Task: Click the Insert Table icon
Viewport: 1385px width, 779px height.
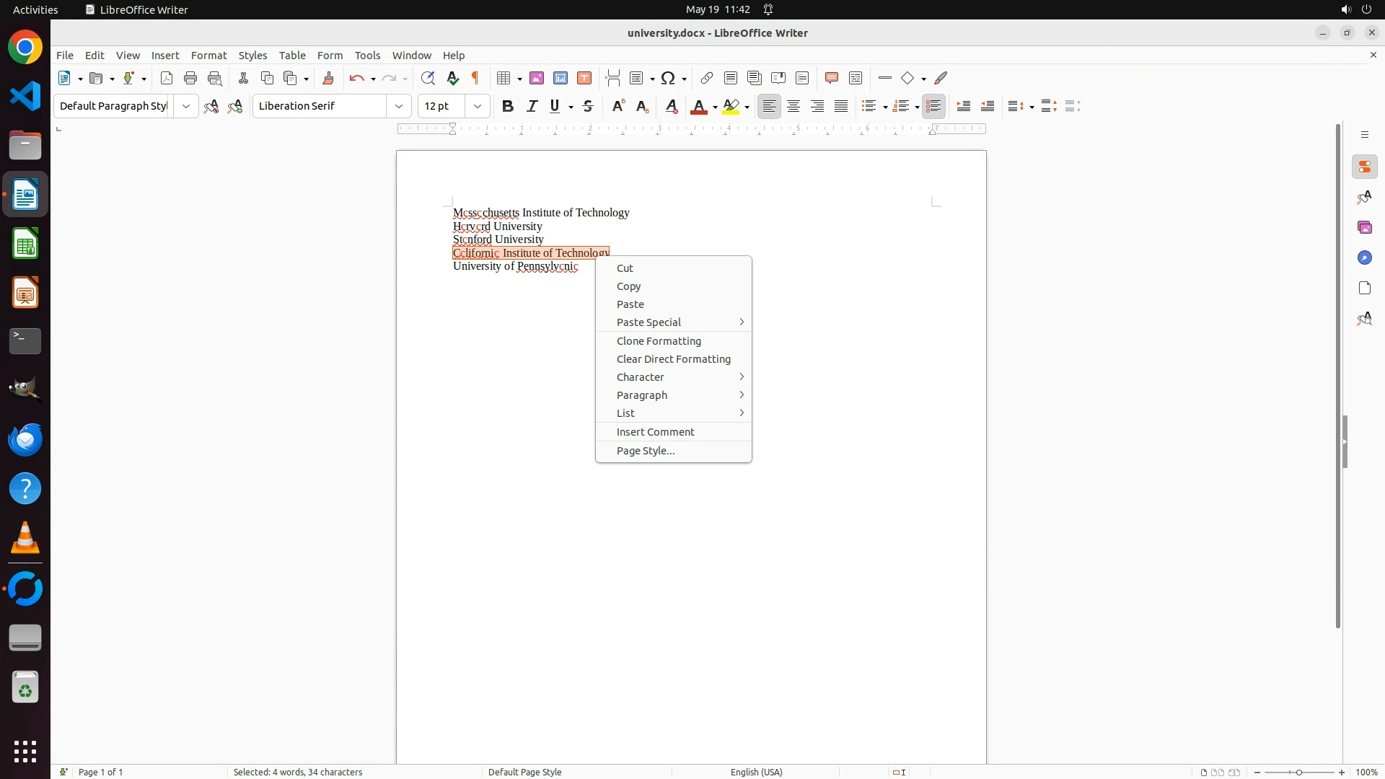Action: 505,78
